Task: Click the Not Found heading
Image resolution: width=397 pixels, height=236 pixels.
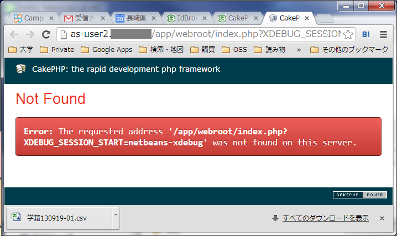Action: click(x=51, y=98)
